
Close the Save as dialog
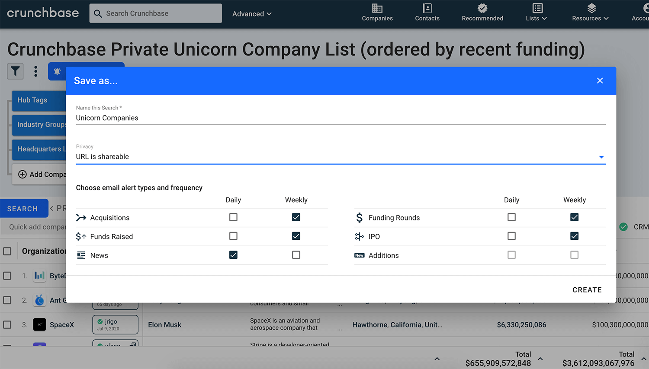tap(600, 81)
